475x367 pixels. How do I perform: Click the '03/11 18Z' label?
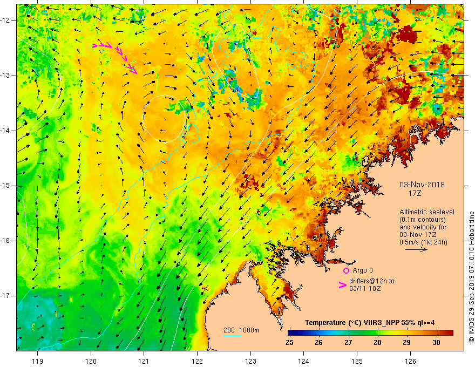coord(365,289)
